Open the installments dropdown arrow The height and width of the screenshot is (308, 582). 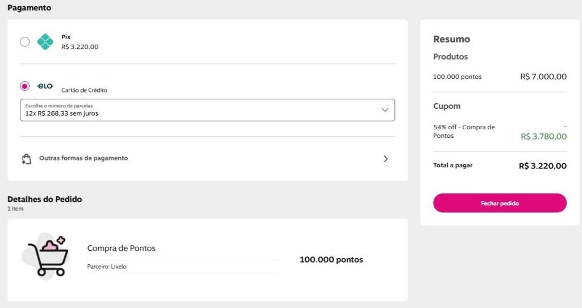tap(385, 110)
